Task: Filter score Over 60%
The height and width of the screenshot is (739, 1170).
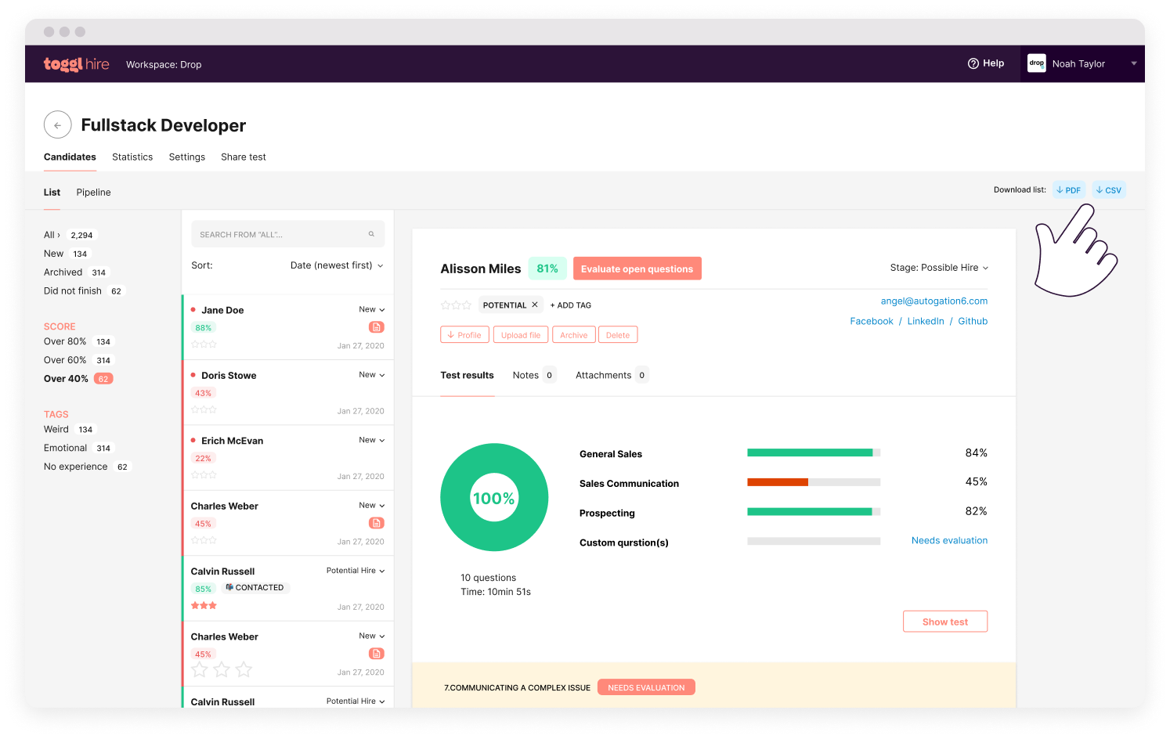Action: click(79, 360)
